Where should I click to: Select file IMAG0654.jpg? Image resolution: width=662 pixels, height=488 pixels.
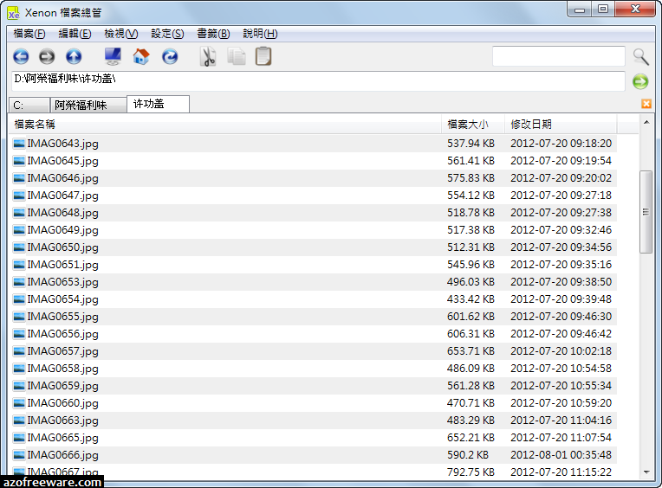[63, 299]
